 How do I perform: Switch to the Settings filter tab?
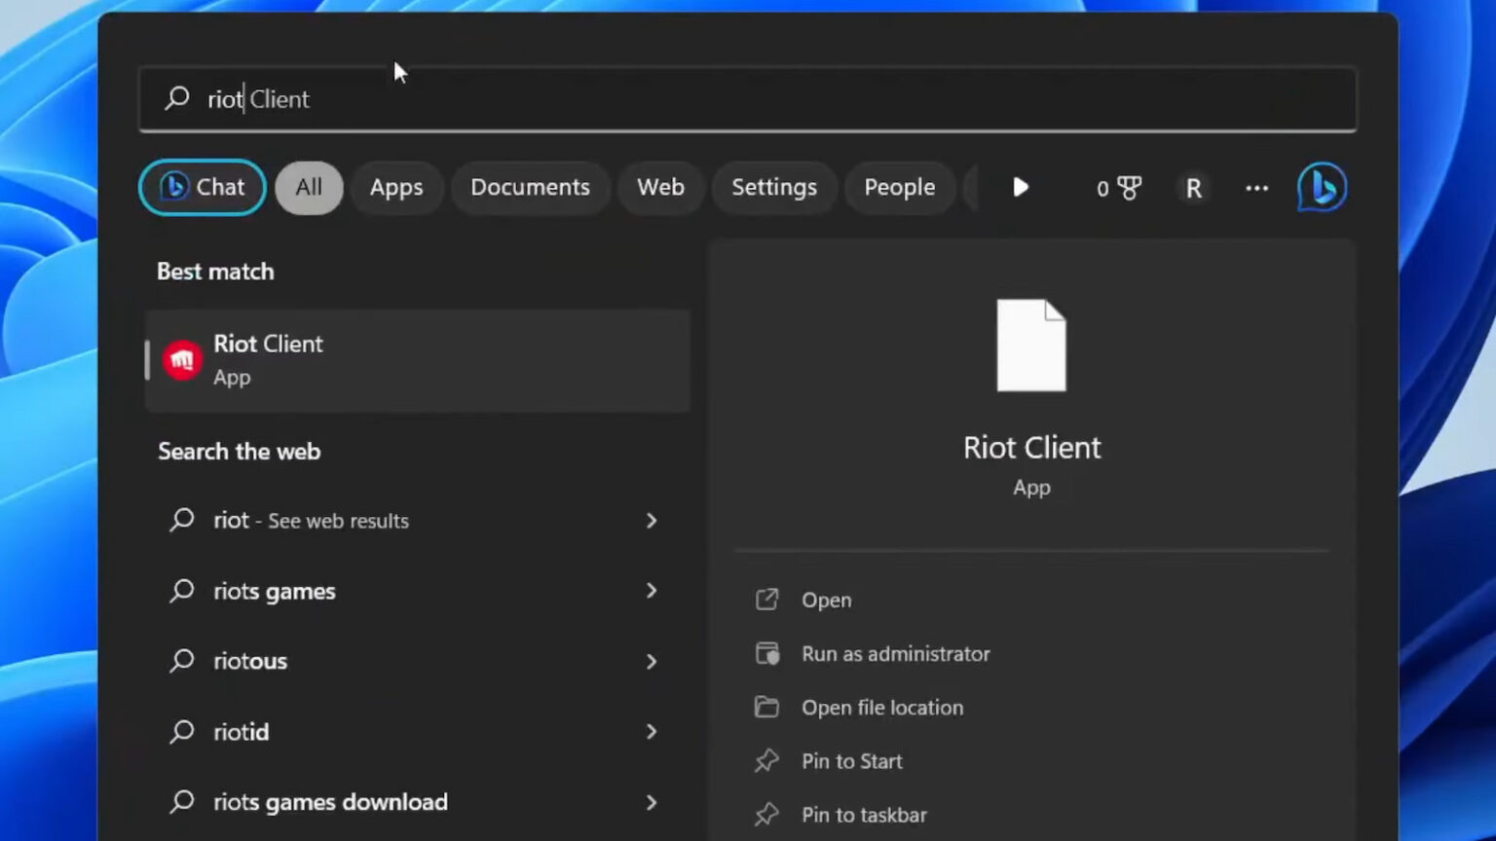(773, 188)
